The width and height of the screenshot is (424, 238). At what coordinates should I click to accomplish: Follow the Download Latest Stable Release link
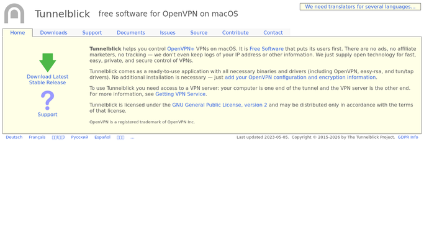48,79
